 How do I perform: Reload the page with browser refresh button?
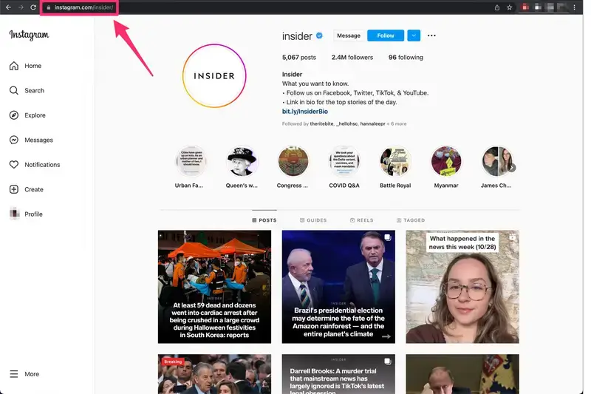[x=33, y=7]
